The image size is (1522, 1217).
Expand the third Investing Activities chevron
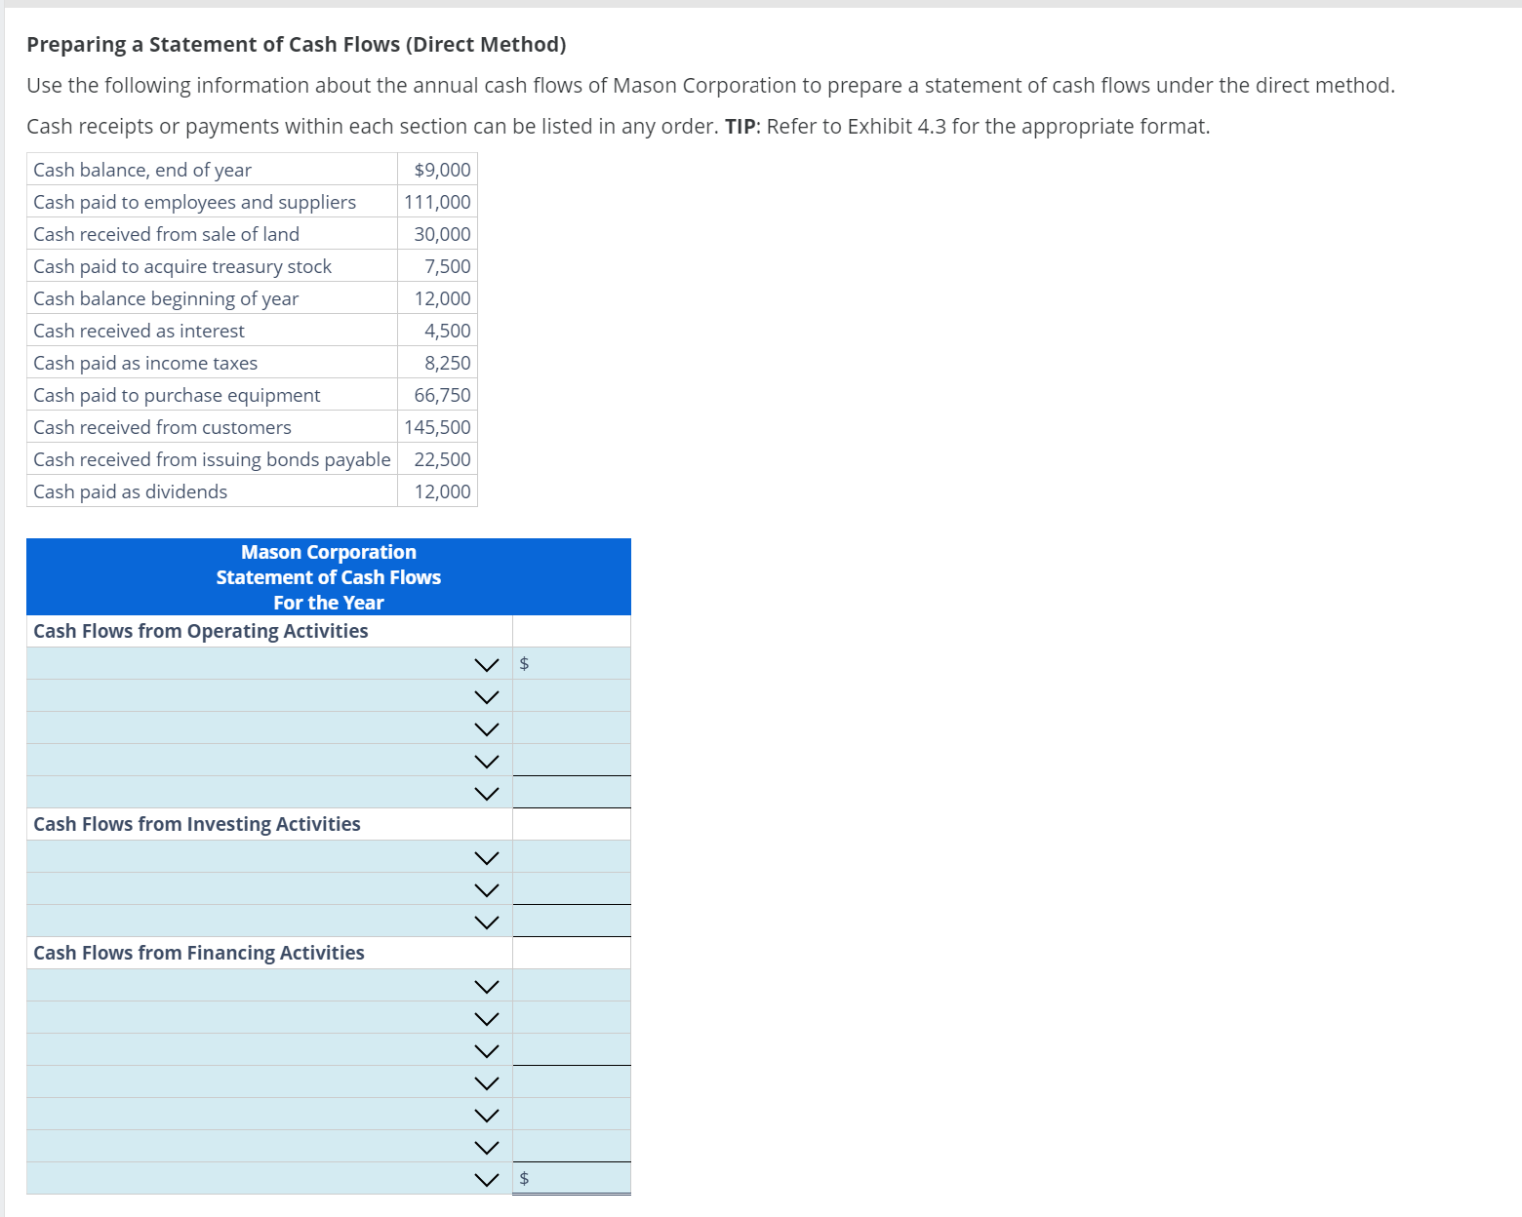pos(487,921)
